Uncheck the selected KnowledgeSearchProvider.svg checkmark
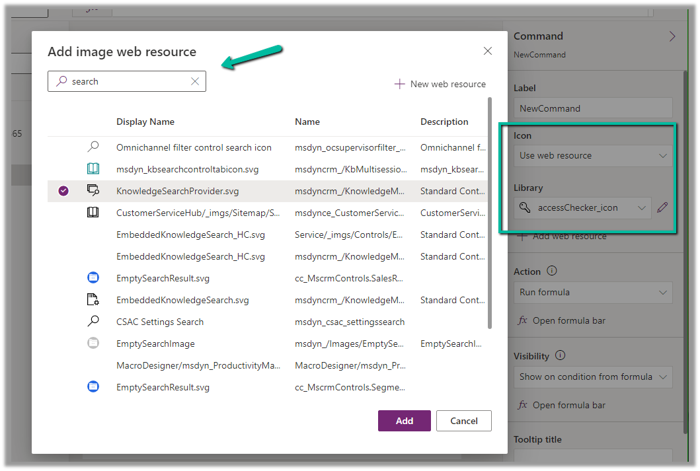The width and height of the screenshot is (700, 471). (x=63, y=191)
